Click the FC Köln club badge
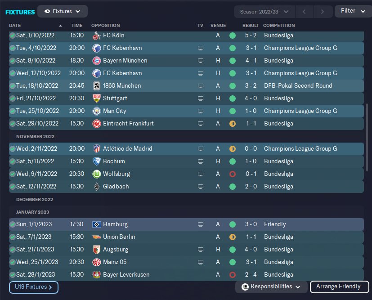 tap(96, 35)
